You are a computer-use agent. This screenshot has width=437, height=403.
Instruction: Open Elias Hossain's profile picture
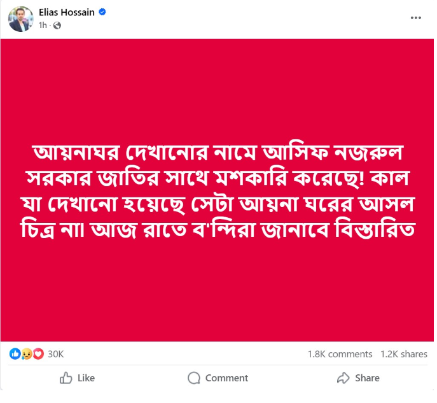pyautogui.click(x=20, y=18)
